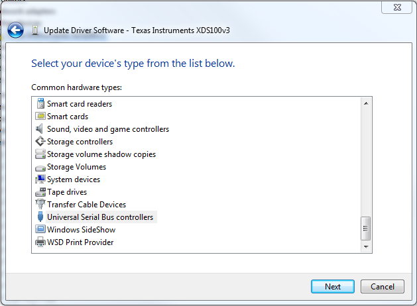This screenshot has height=306, width=417.
Task: Click the speaker icon for Sound controllers
Action: 39,129
